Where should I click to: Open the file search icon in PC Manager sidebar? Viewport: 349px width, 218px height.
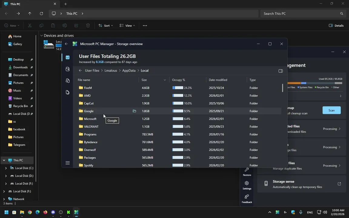click(x=68, y=81)
